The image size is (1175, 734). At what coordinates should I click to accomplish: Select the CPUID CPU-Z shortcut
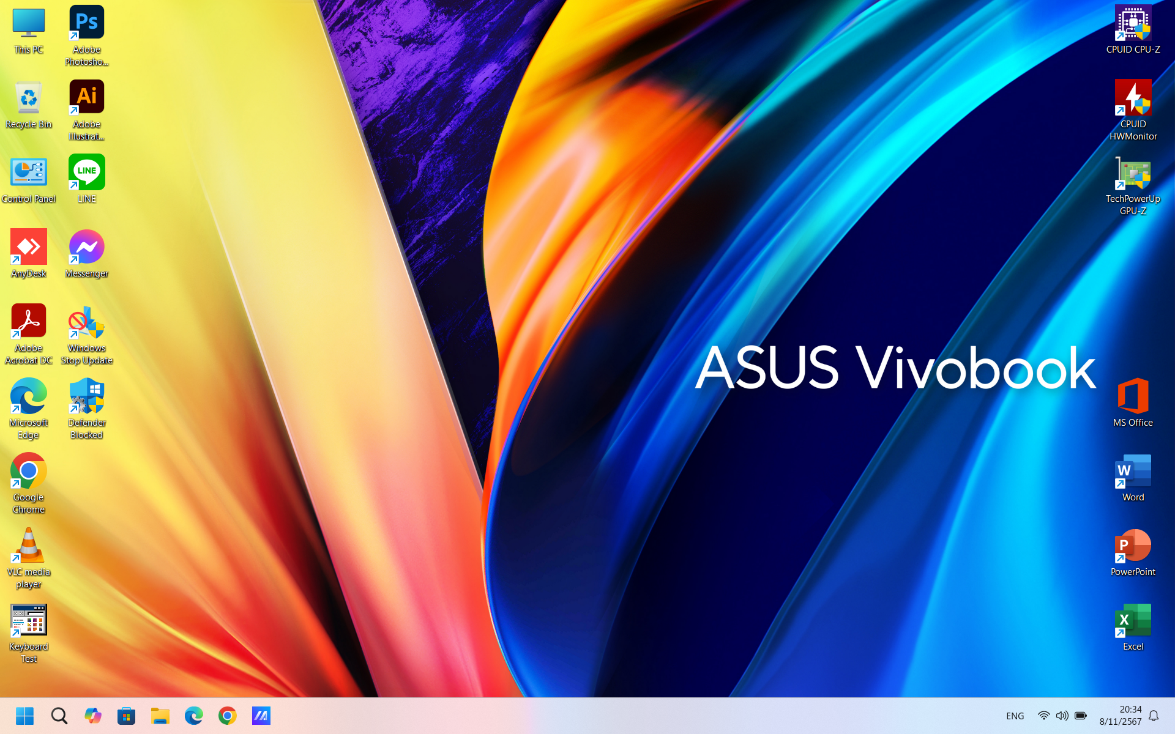click(1133, 31)
